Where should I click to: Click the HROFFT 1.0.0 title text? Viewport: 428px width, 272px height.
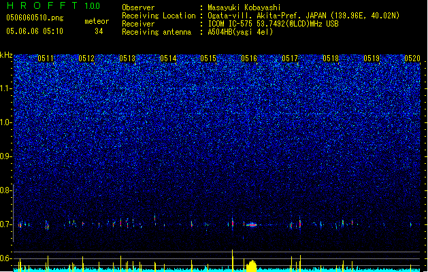(54, 5)
